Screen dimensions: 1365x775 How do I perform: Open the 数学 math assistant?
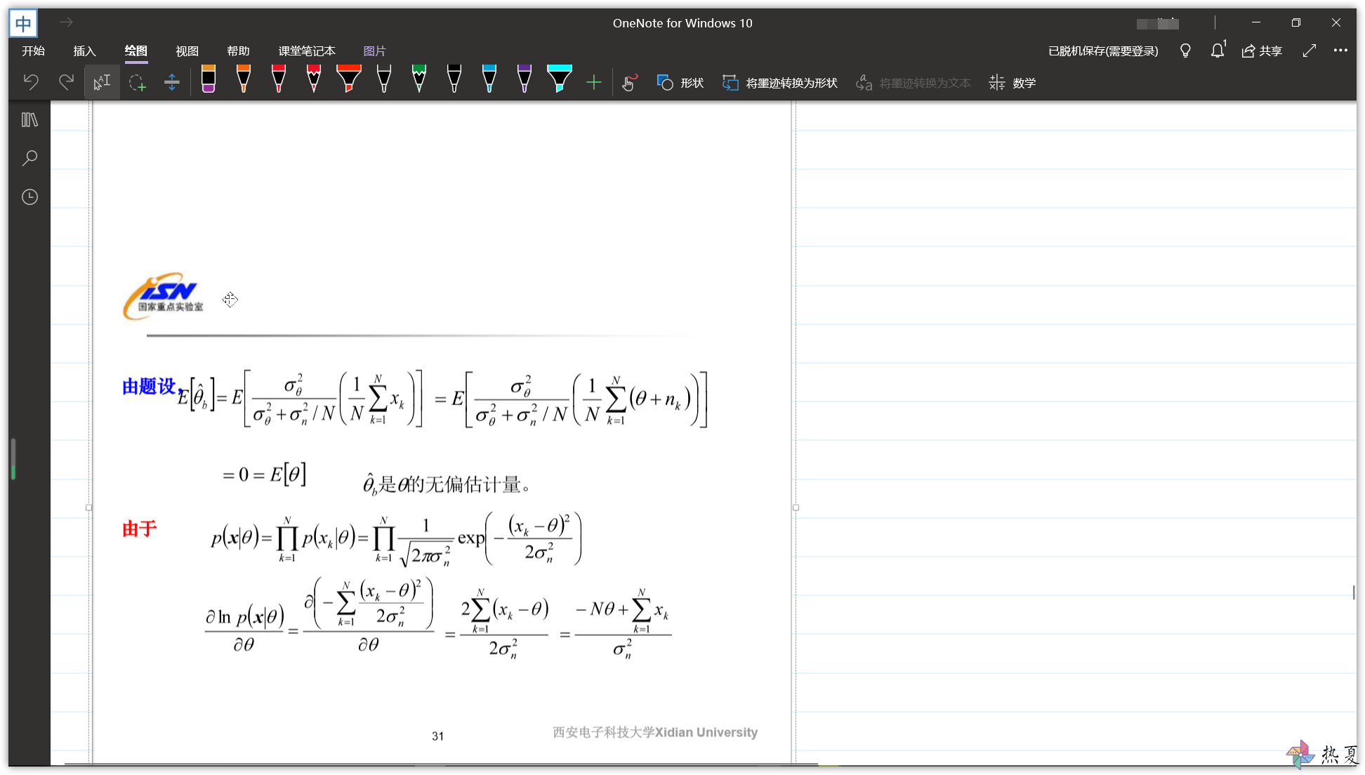1013,83
